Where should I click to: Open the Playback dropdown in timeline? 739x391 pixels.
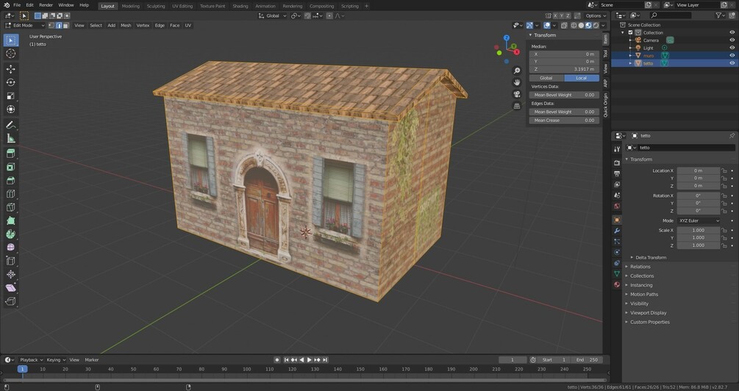[31, 360]
